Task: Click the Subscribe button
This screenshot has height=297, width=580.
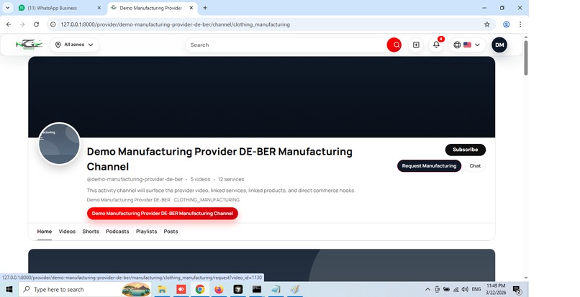Action: tap(466, 150)
